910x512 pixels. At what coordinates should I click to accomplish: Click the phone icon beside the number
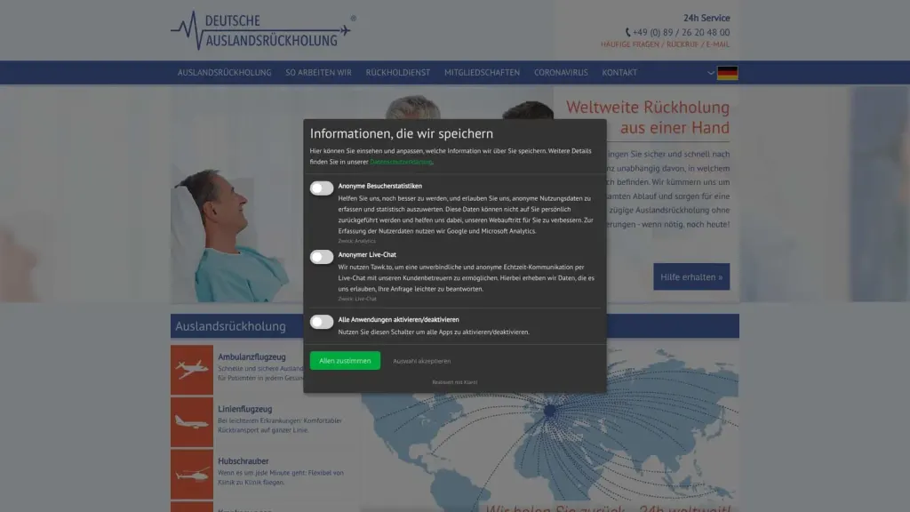627,33
